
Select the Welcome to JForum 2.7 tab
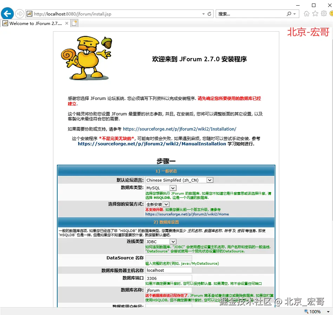click(x=35, y=24)
